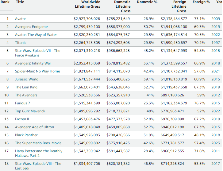This screenshot has height=171, width=223.
Task: Open the 1997 year link
Action: coord(216,43)
